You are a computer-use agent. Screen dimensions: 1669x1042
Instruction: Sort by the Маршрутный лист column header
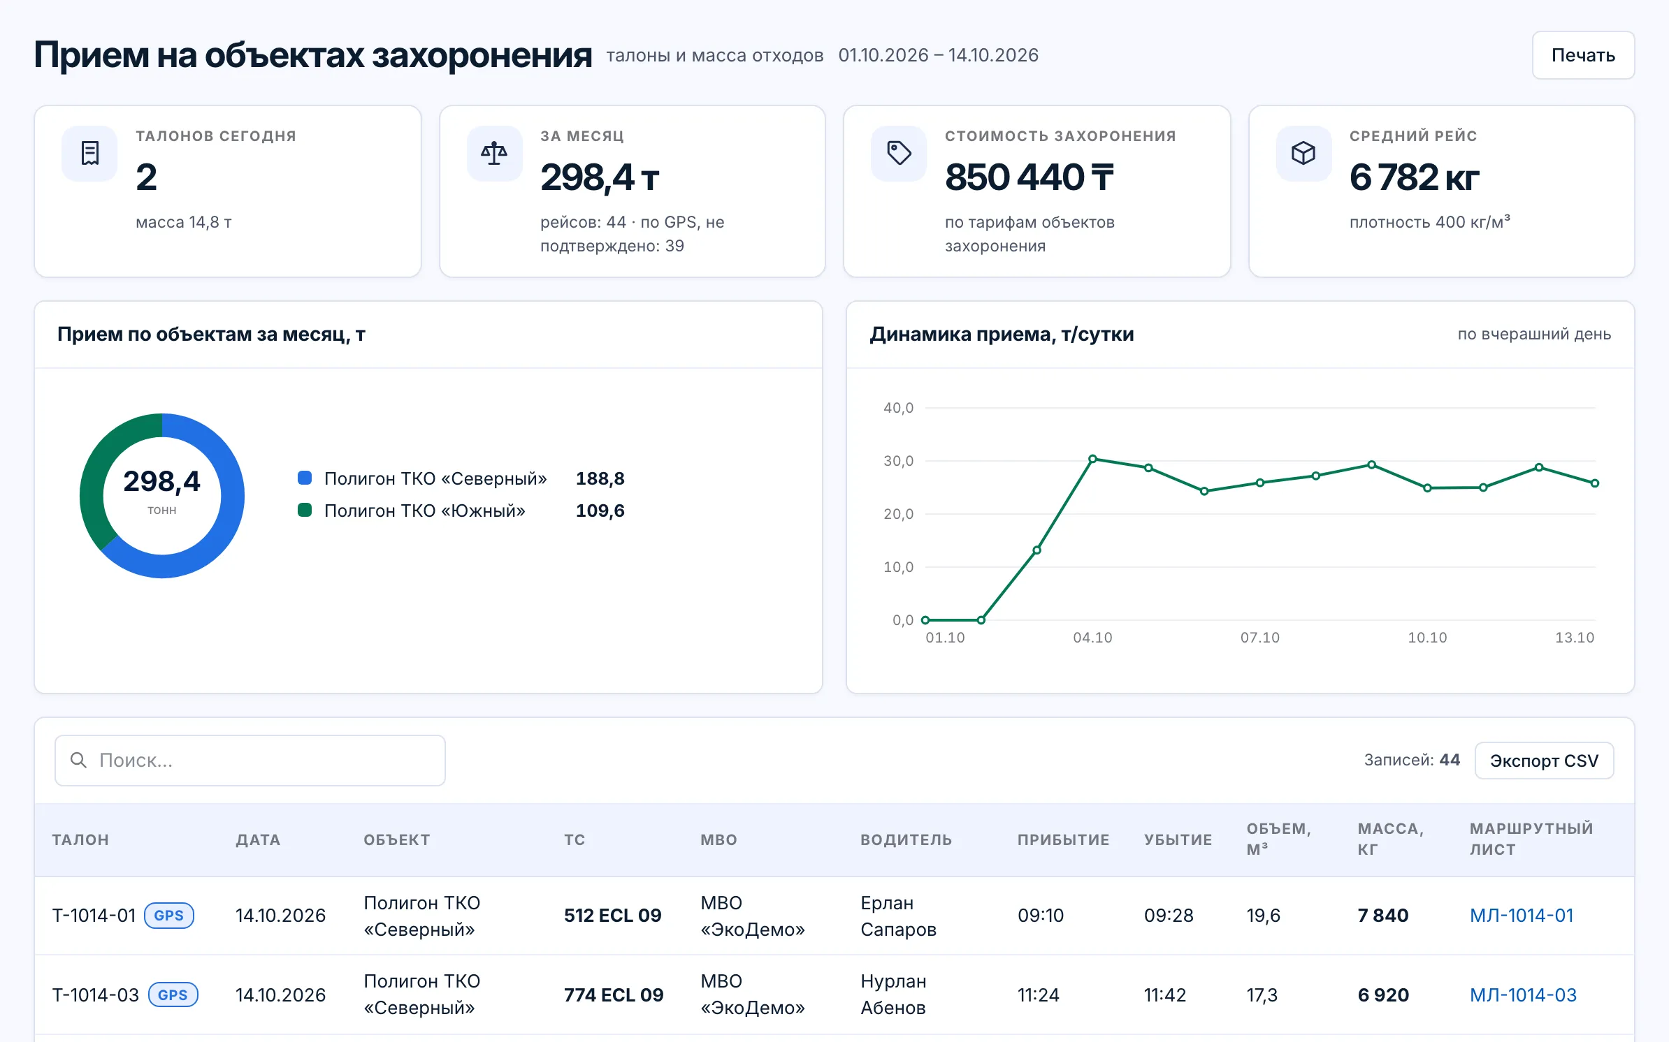click(x=1531, y=839)
